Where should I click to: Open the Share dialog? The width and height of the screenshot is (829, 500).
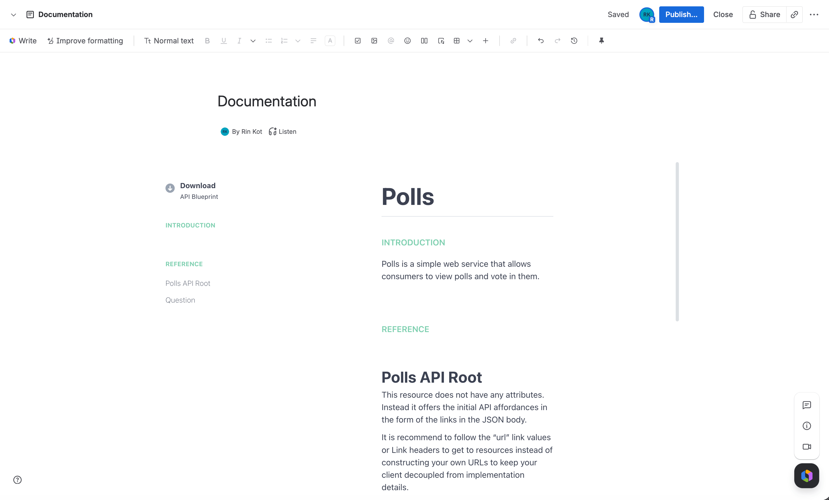pos(764,14)
